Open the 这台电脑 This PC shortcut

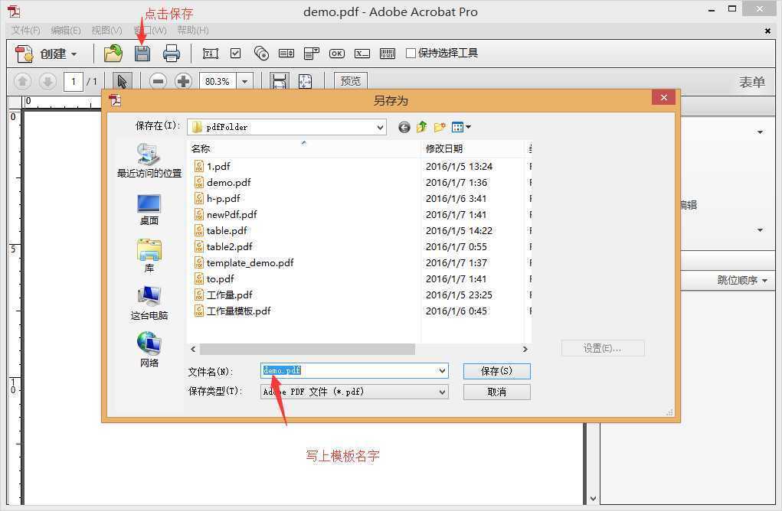(x=149, y=304)
